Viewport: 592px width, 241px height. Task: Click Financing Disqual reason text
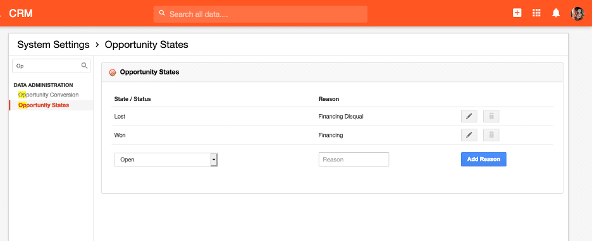click(x=341, y=117)
